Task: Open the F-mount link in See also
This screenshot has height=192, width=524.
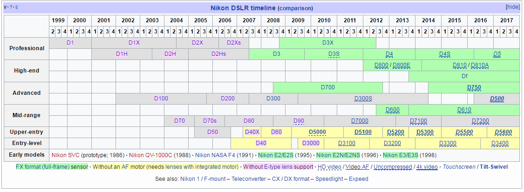Action: pos(214,179)
